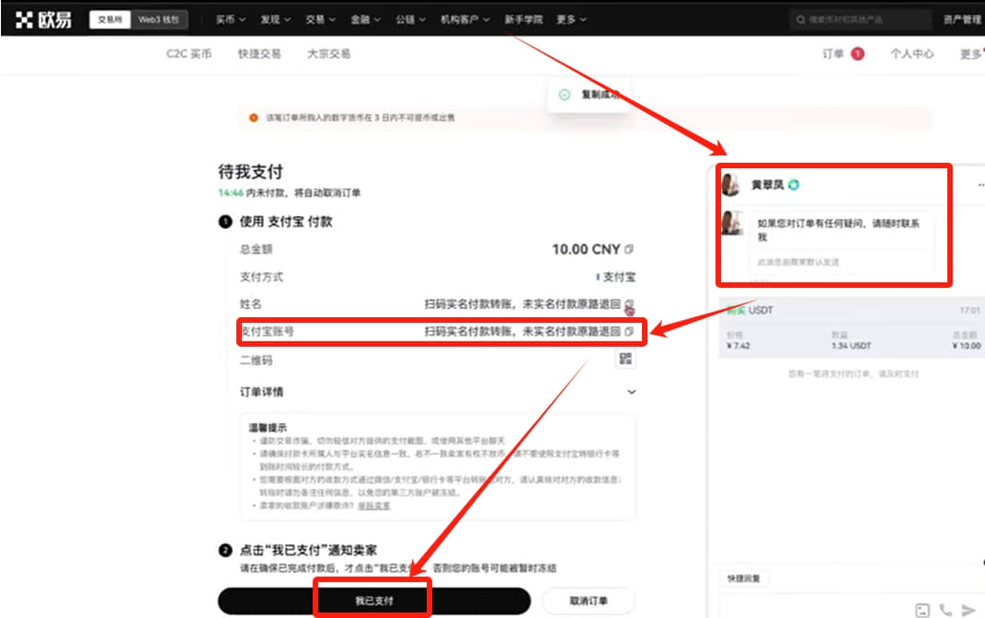Switch to 交易所 mode toggle
The height and width of the screenshot is (618, 985).
tap(110, 19)
